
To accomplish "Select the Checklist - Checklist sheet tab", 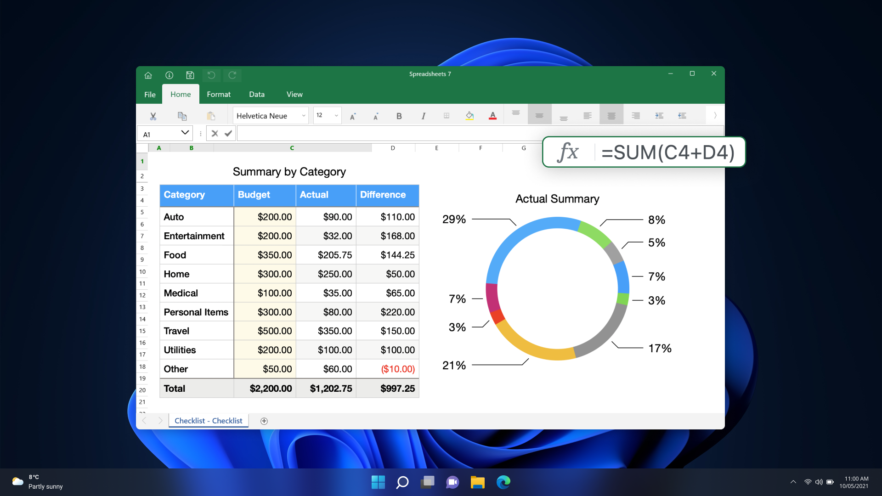I will point(208,421).
